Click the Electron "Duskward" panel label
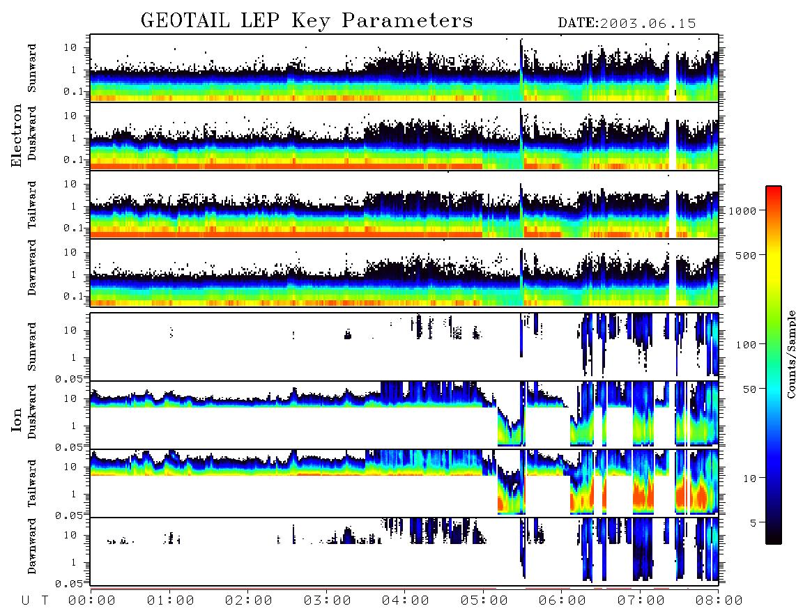The height and width of the screenshot is (613, 796). click(32, 133)
